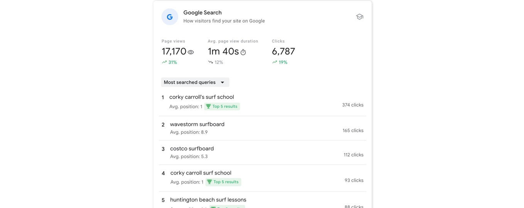Open the graduation cap learn icon
Screen dimensions: 524x208
coord(359,17)
